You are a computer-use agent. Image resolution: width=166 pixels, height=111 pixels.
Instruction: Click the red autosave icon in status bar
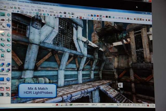coord(148,105)
